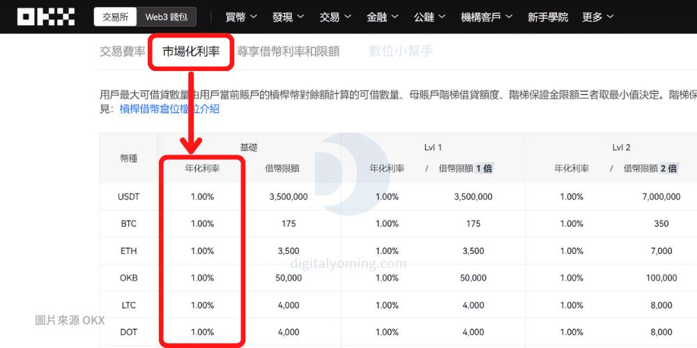Switch to the Web3 錢包 toggle option
697x348 pixels.
pos(166,17)
